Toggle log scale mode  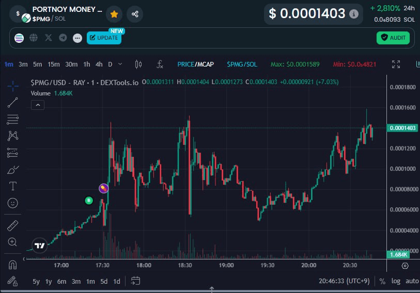[396, 281]
